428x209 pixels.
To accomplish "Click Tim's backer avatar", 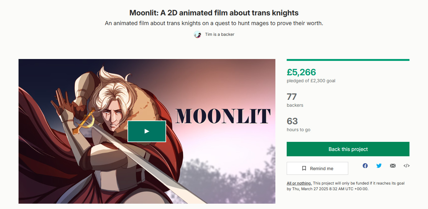I will [198, 35].
